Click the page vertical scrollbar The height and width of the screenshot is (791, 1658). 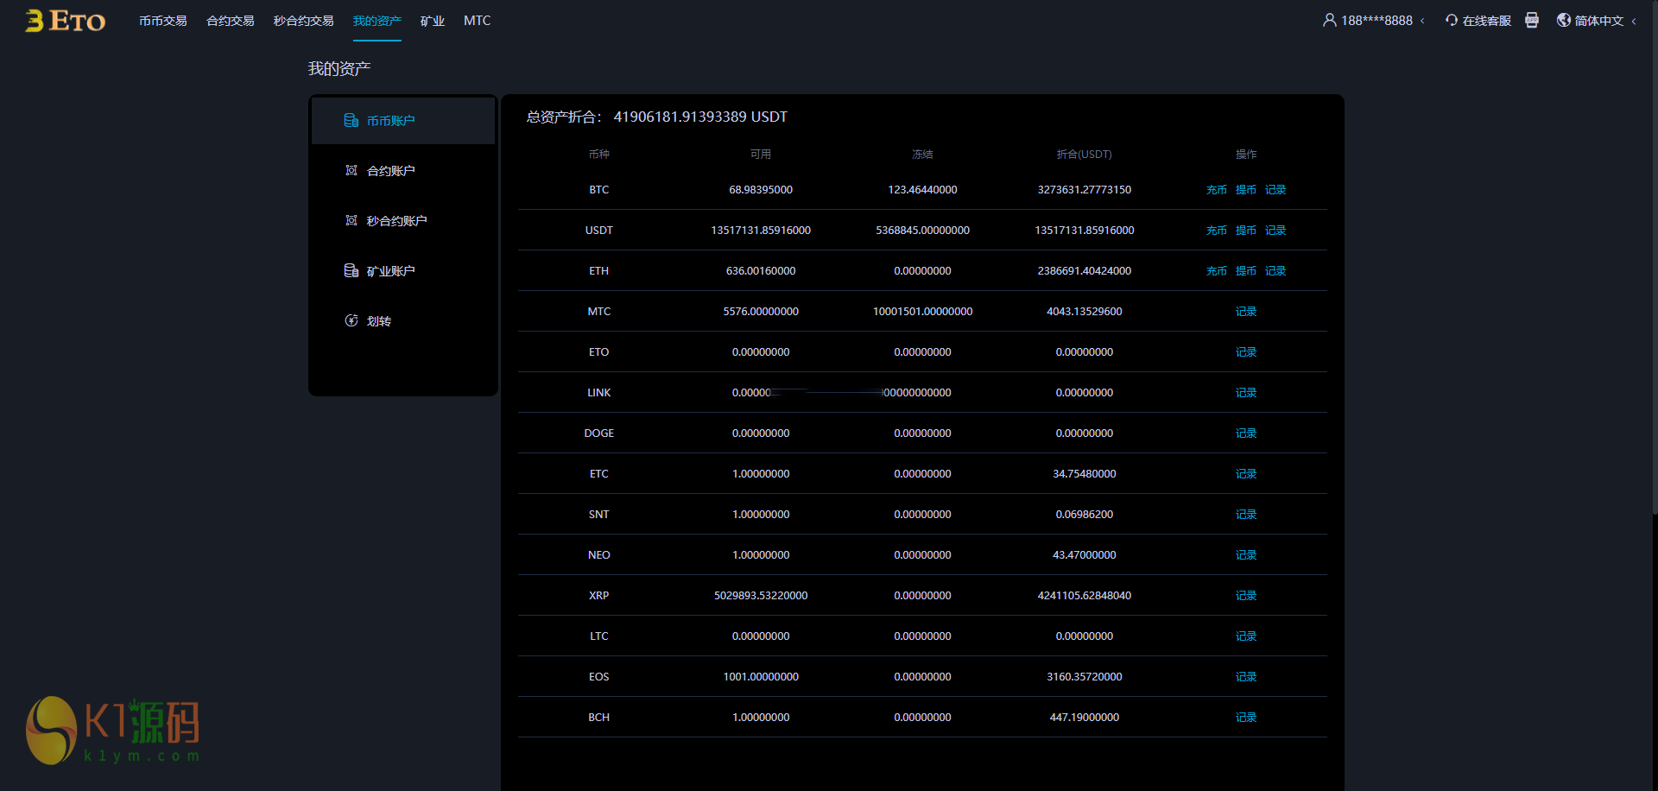pyautogui.click(x=1654, y=259)
